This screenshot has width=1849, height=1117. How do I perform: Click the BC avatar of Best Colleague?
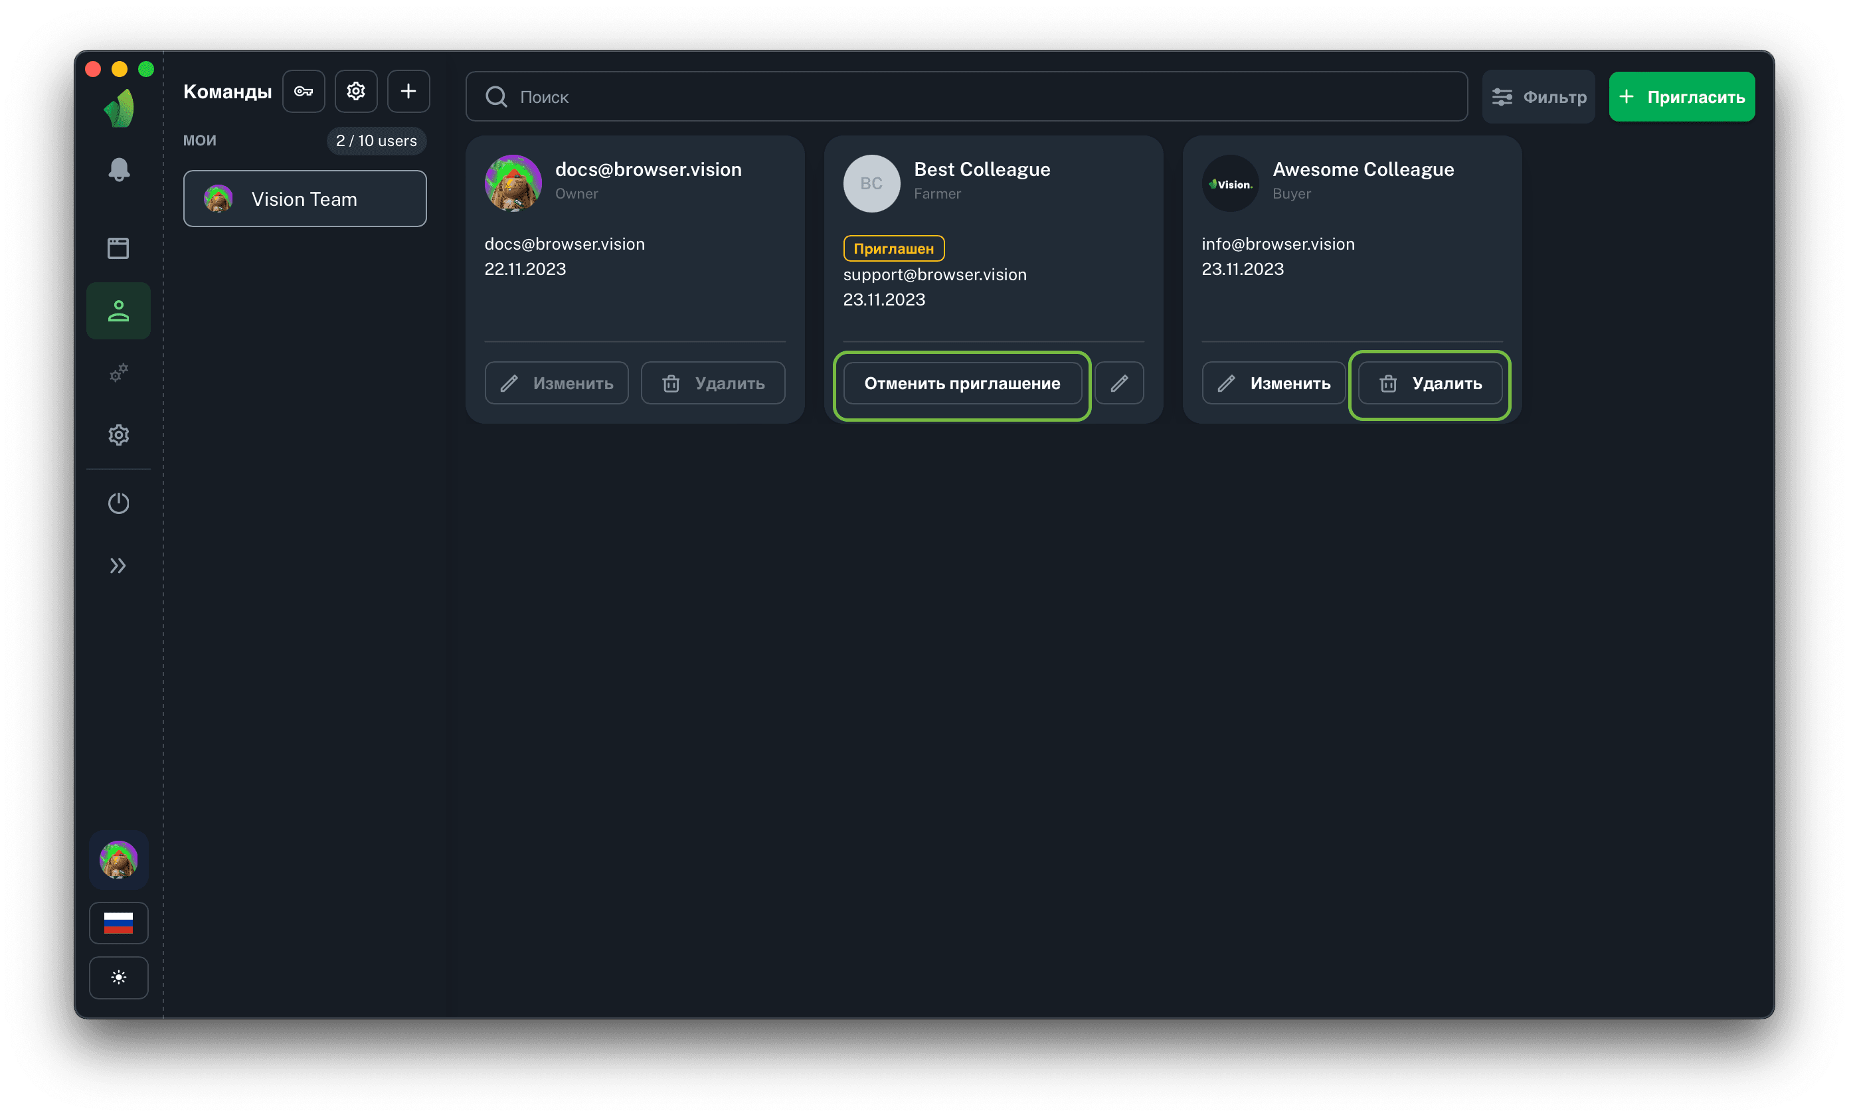click(871, 184)
